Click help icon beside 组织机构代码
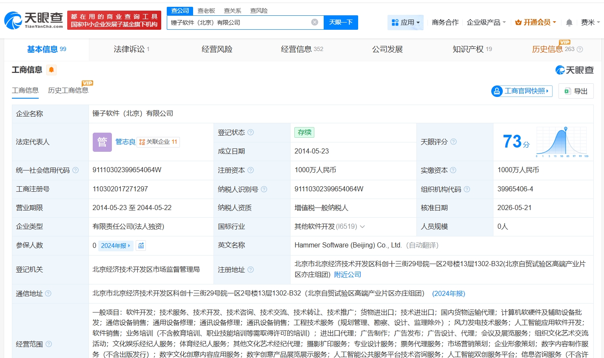This screenshot has height=358, width=604. (x=467, y=189)
